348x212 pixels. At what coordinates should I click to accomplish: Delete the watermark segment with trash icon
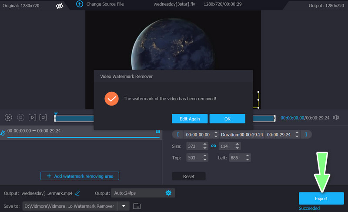(158, 131)
